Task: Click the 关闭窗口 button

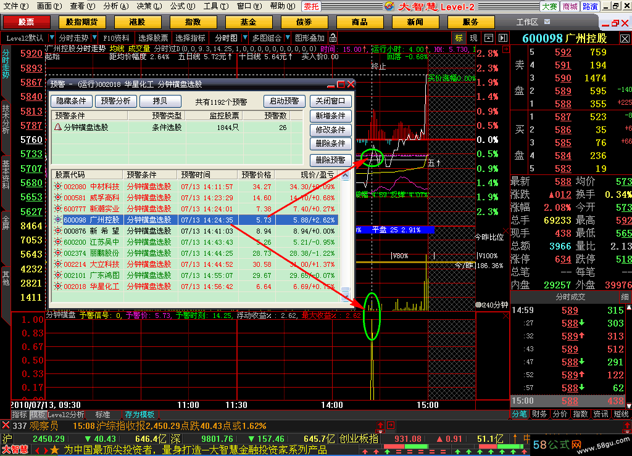Action: point(331,101)
